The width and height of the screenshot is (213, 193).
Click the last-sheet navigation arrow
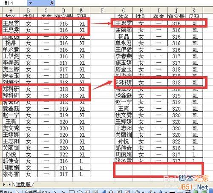(x=10, y=184)
